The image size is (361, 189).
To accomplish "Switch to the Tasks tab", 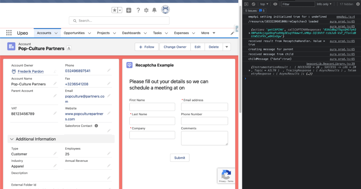I will point(157,33).
